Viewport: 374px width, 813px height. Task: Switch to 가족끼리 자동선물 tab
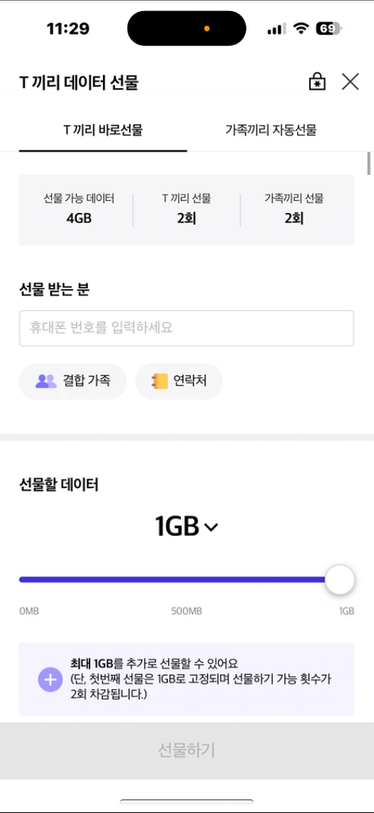pos(270,130)
